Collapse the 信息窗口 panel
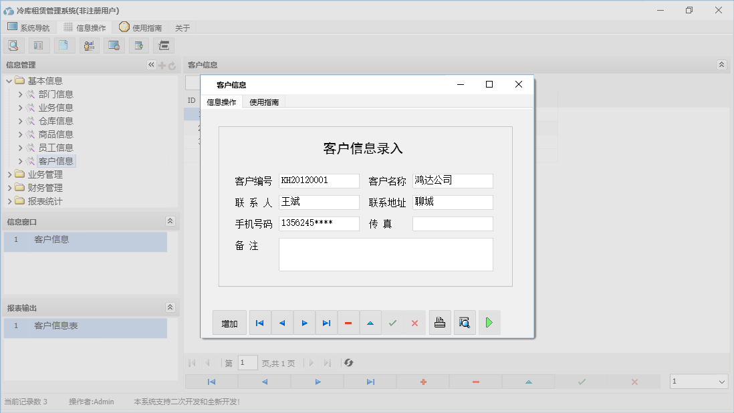The width and height of the screenshot is (734, 413). click(x=170, y=221)
